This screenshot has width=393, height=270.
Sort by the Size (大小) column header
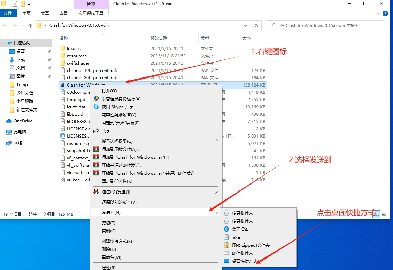[x=246, y=38]
